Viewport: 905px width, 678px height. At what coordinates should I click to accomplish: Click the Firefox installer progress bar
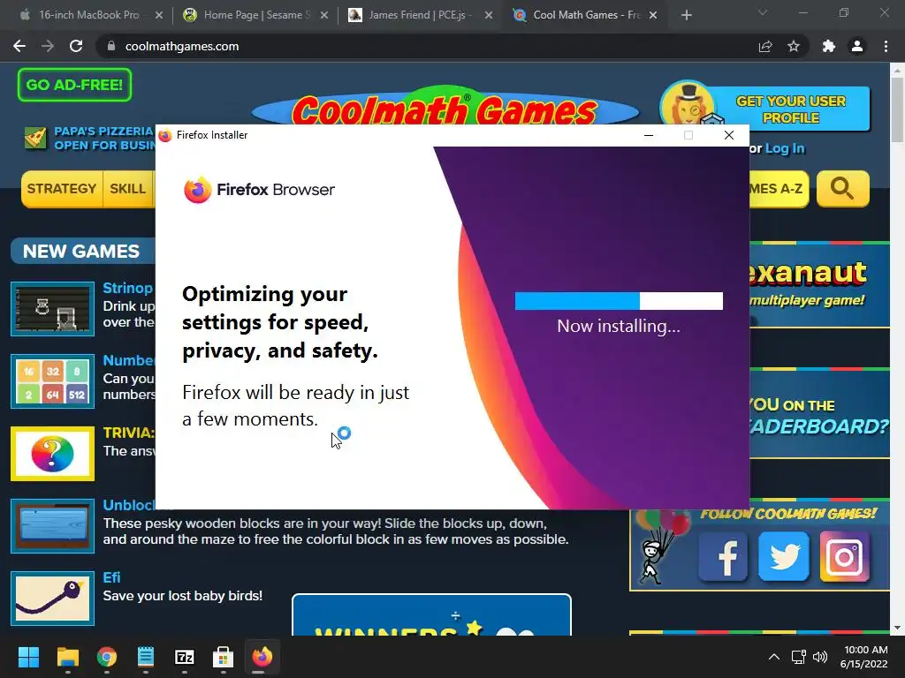pyautogui.click(x=619, y=301)
